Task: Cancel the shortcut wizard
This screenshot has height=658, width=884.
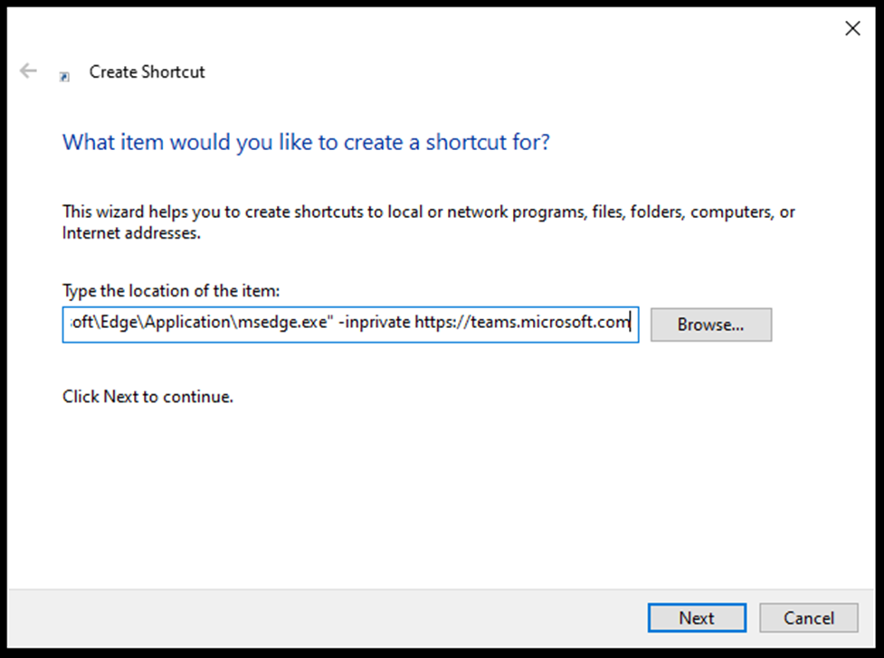Action: pos(808,618)
